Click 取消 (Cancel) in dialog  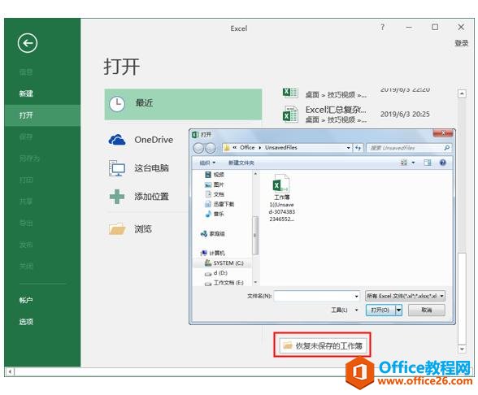point(427,310)
